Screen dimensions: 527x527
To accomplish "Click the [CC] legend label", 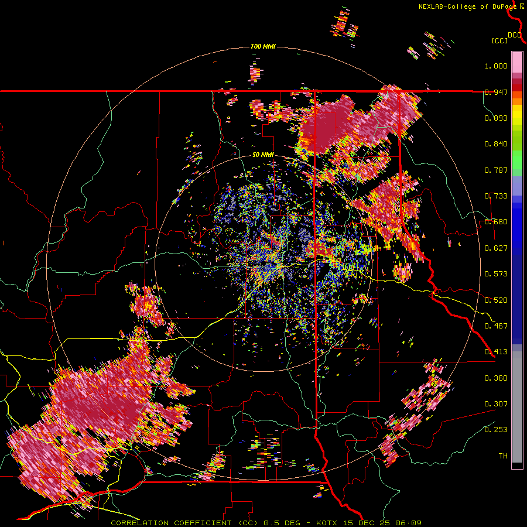I will click(x=499, y=41).
